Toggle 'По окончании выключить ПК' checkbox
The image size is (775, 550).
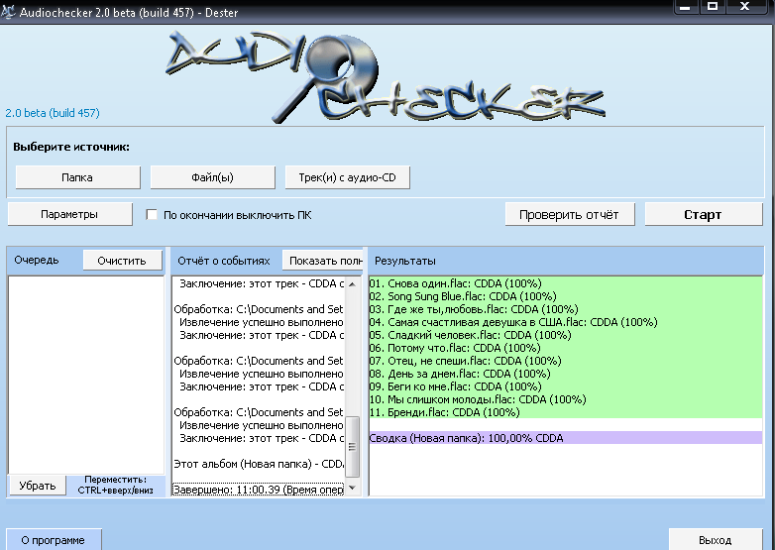pyautogui.click(x=153, y=214)
